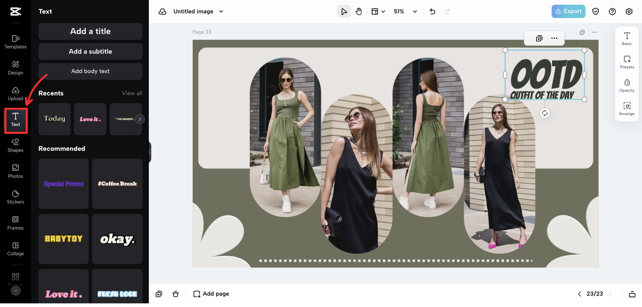Screen dimensions: 642x307
Task: Select the hand pan tool
Action: 359,12
